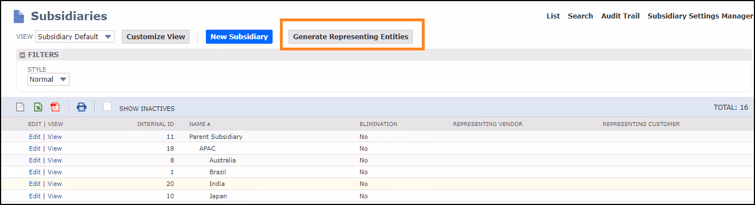
Task: Click the Subsidiaries page document icon
Action: [19, 16]
